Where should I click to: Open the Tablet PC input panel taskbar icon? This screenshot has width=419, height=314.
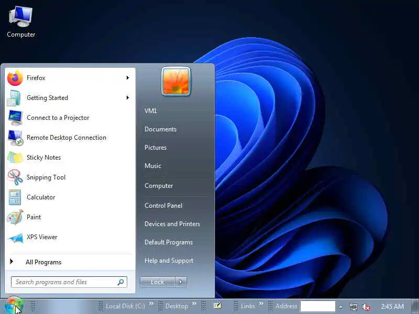pos(217,306)
